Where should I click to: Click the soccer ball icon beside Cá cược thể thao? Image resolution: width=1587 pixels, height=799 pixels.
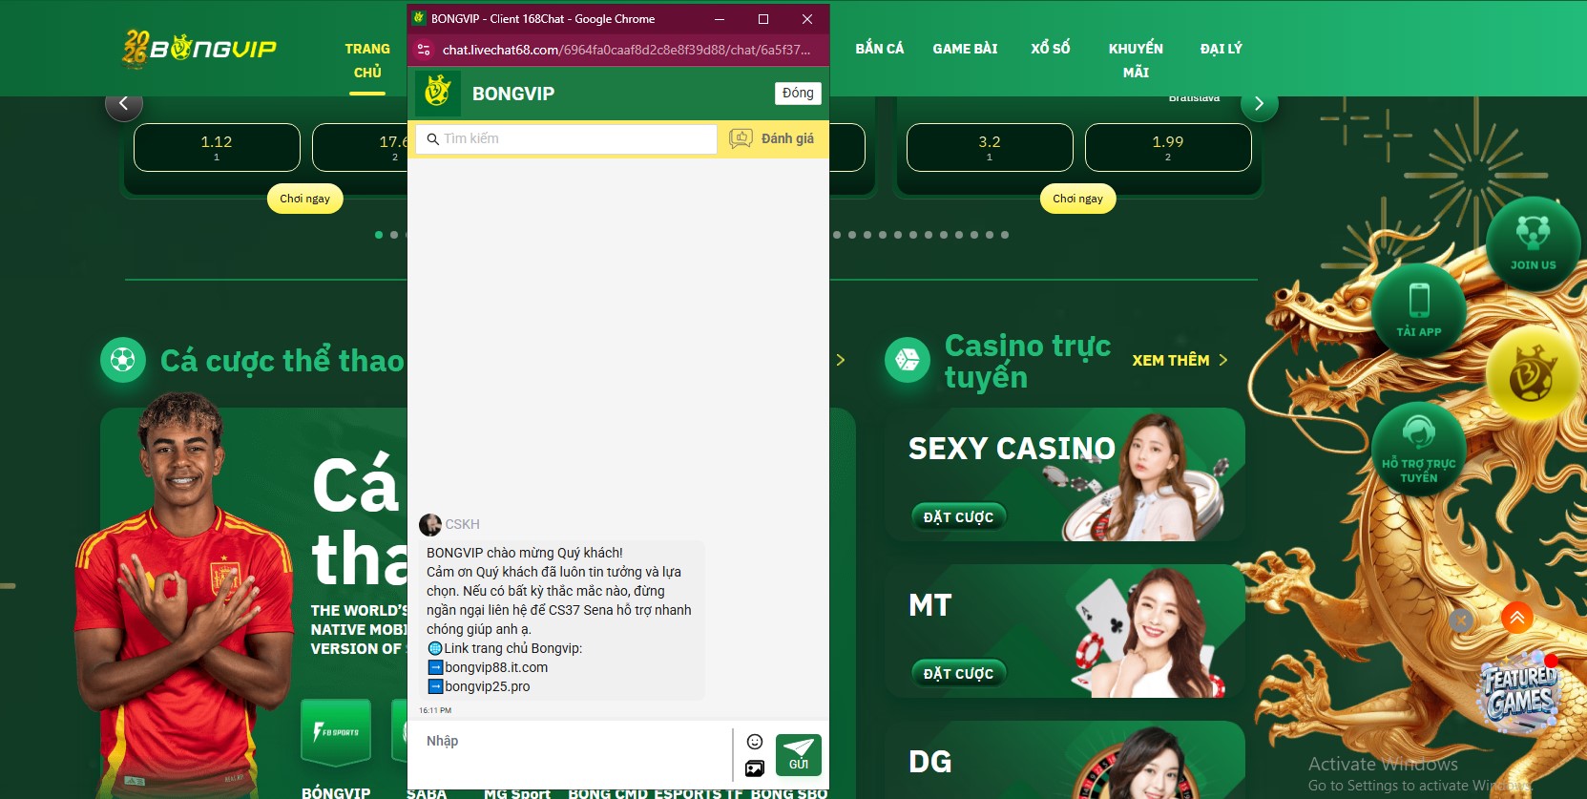(x=123, y=360)
